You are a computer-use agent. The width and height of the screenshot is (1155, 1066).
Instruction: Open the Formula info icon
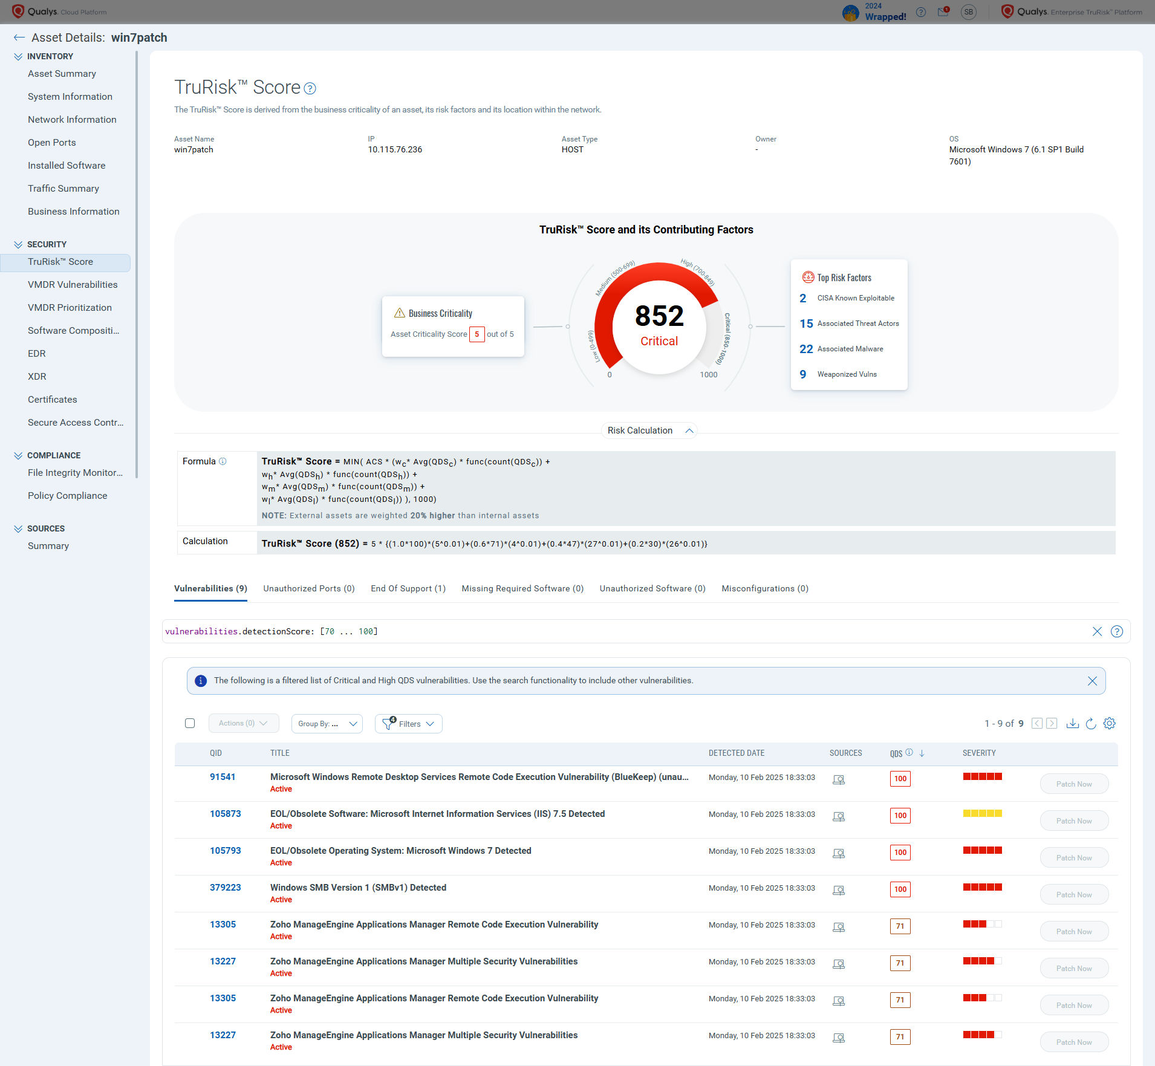pyautogui.click(x=223, y=461)
